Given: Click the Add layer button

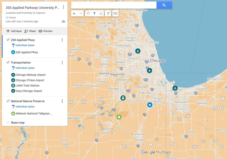Looking at the screenshot, I should (14, 31).
